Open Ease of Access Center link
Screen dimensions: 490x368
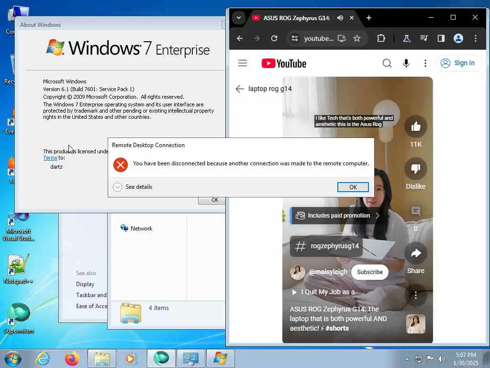[91, 306]
